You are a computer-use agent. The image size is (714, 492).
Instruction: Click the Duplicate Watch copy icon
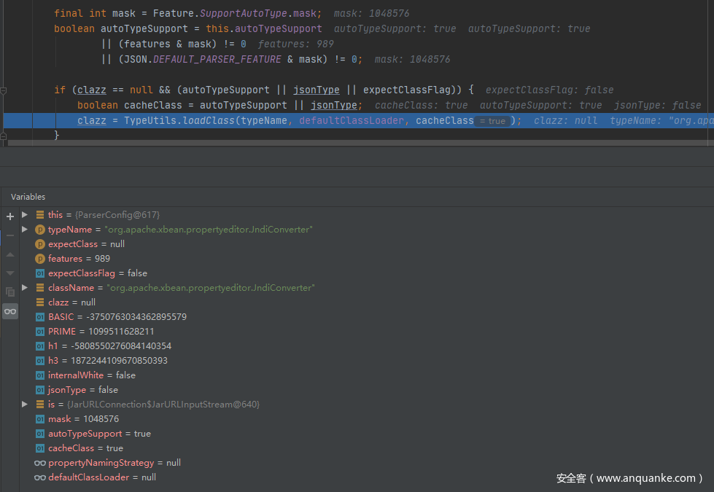tap(10, 292)
